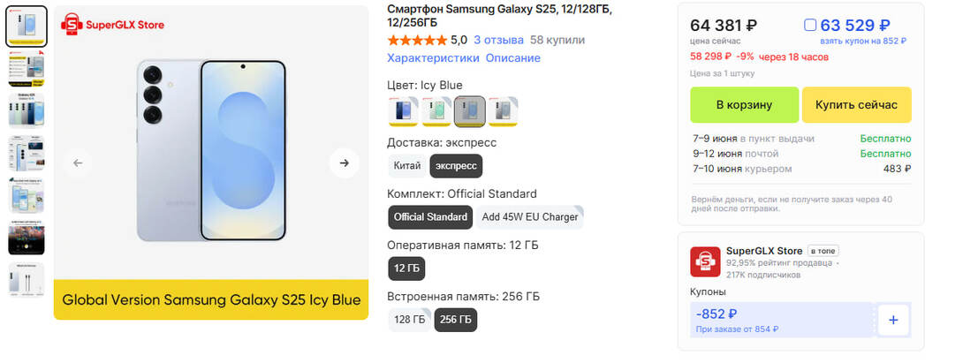Click the SuperGLX Store red logo in seller card

coord(705,262)
